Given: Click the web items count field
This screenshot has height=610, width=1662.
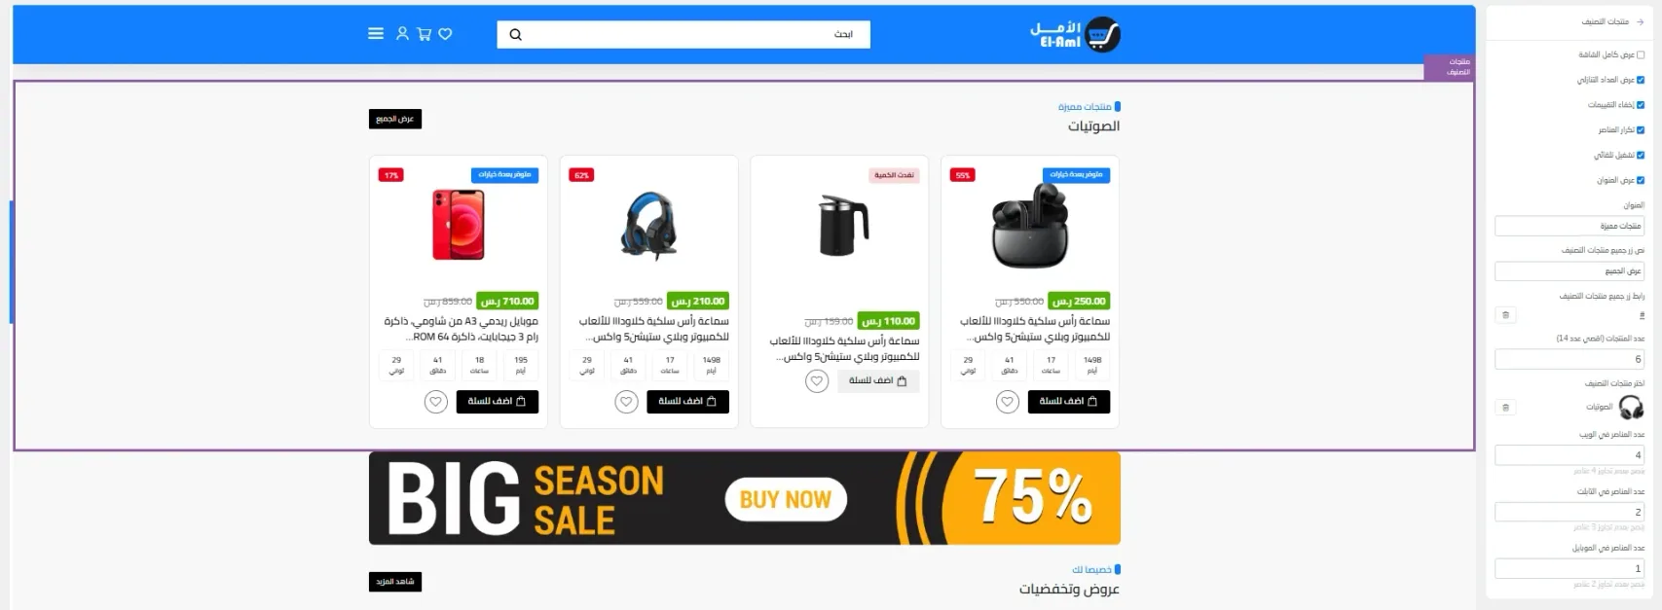Looking at the screenshot, I should point(1570,455).
